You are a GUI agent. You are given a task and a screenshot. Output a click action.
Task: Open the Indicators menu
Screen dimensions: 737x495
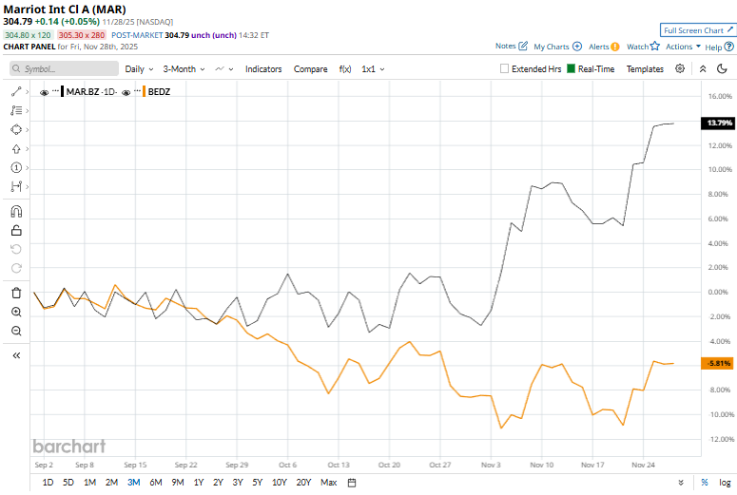click(x=263, y=69)
